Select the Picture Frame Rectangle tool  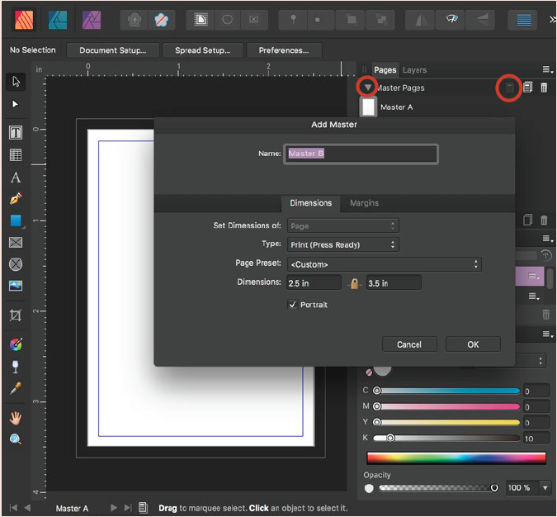(x=15, y=243)
